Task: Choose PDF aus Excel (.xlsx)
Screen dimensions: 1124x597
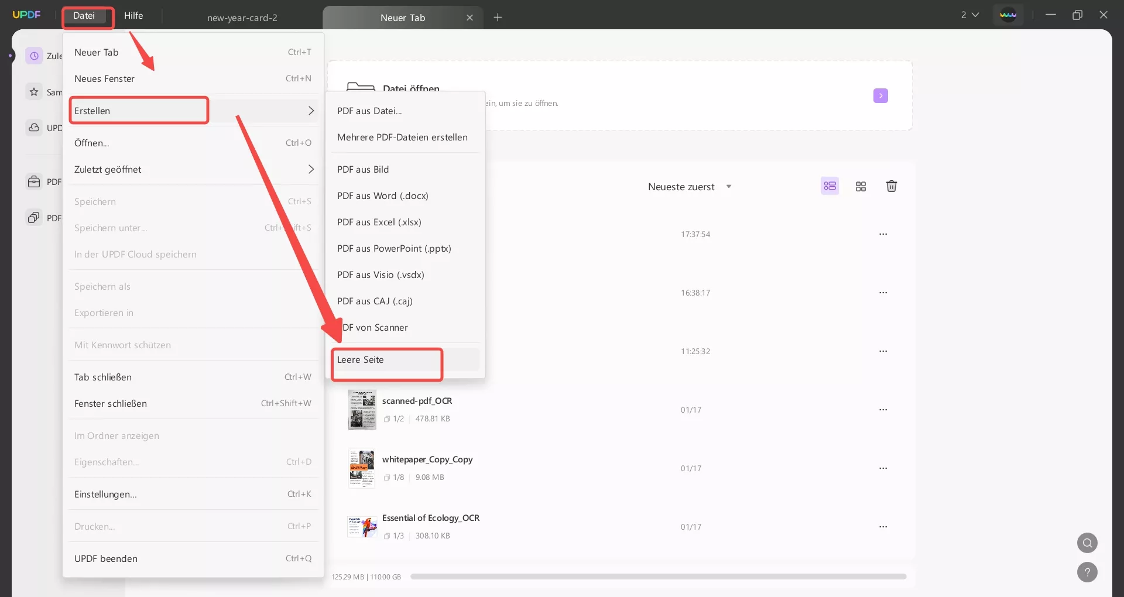Action: [x=405, y=222]
